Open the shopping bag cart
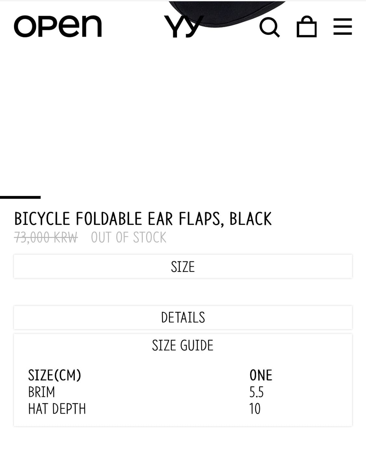Viewport: 366px width, 455px height. [306, 27]
